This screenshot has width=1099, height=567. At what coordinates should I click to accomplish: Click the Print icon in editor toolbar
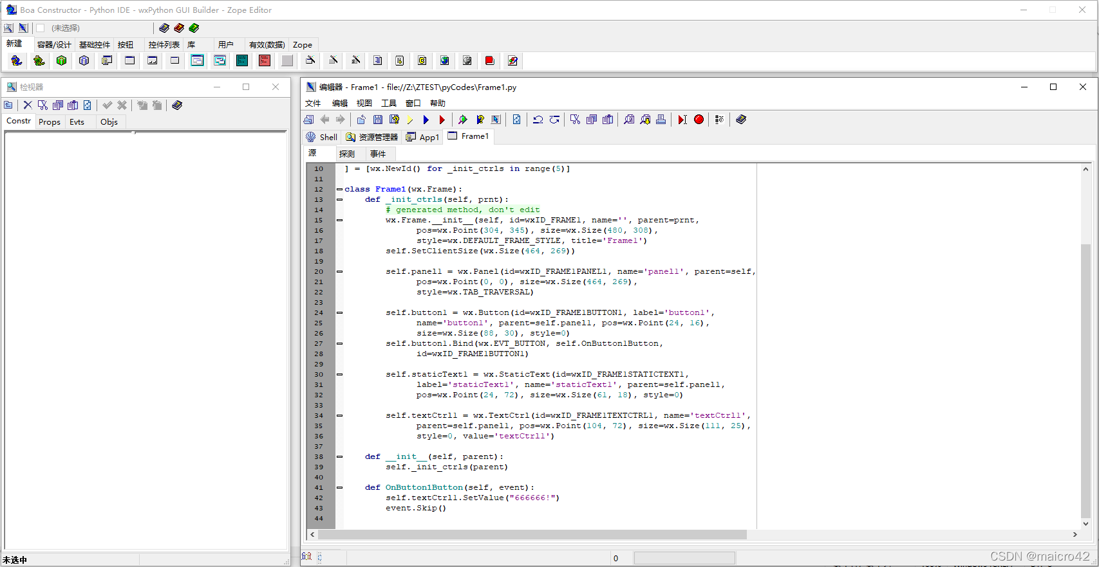point(661,120)
